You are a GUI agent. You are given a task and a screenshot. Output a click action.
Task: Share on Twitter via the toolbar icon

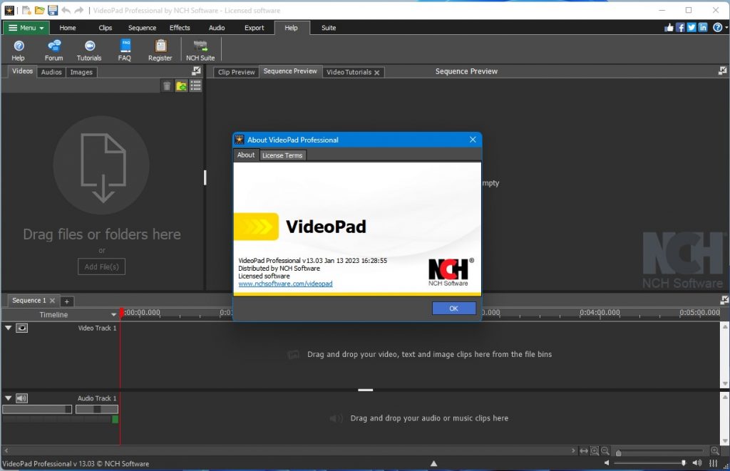[x=692, y=28]
